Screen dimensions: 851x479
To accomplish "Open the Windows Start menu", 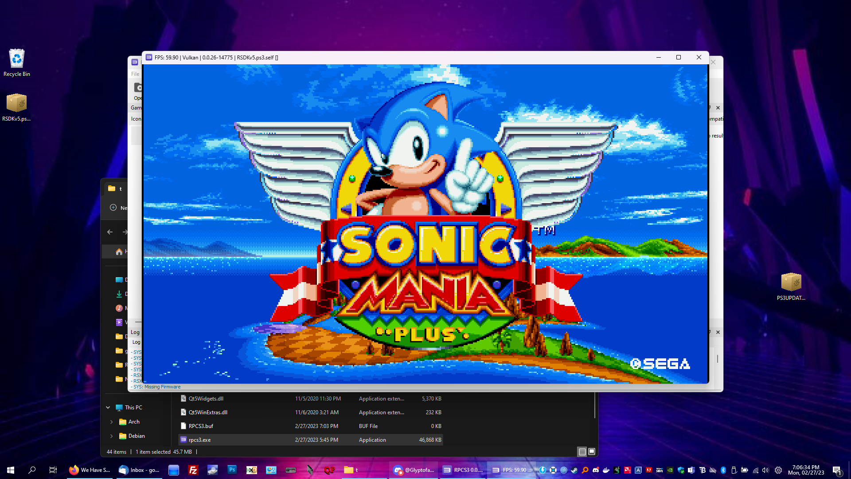I will pyautogui.click(x=11, y=470).
